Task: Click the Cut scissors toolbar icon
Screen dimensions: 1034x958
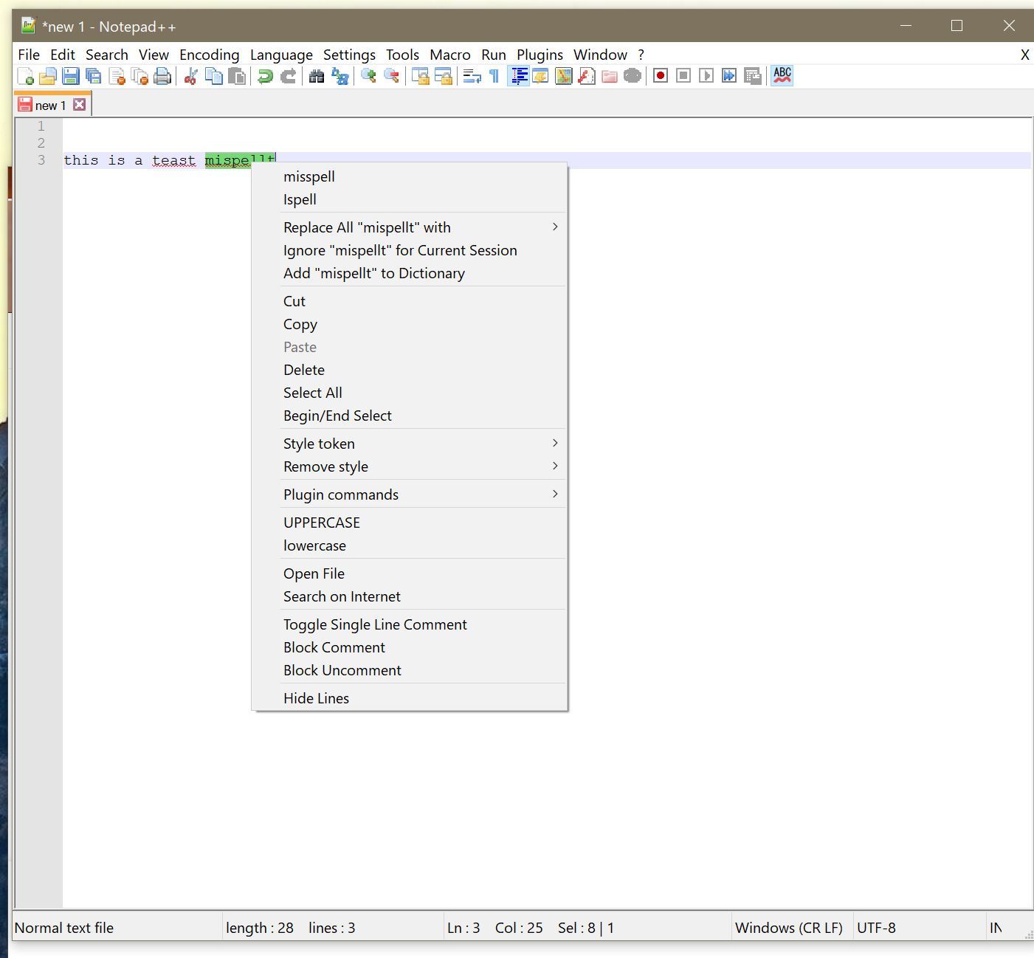Action: coord(191,76)
